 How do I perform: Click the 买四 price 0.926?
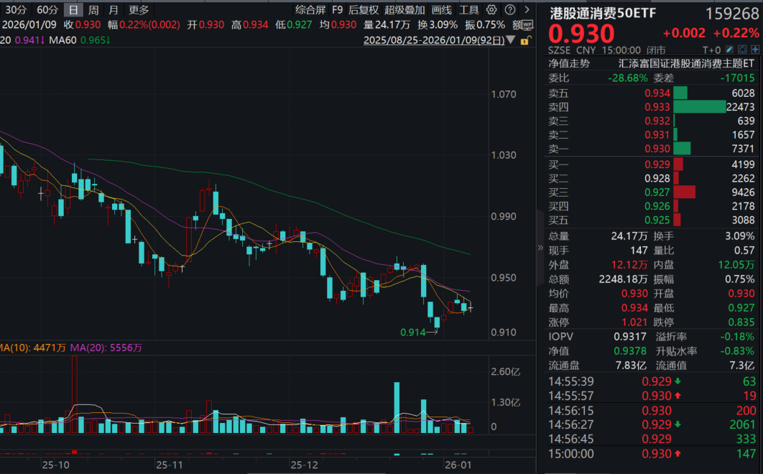pyautogui.click(x=657, y=206)
